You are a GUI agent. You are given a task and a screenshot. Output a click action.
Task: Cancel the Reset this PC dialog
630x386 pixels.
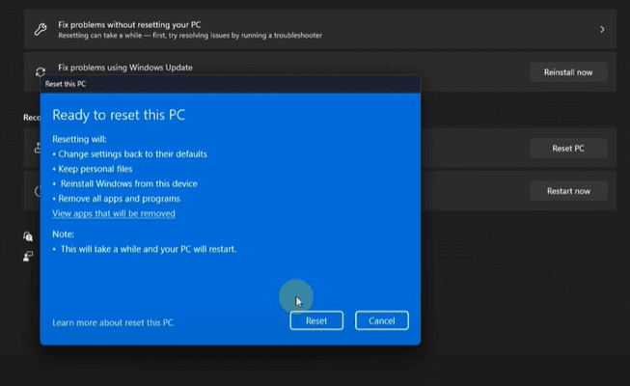coord(382,320)
